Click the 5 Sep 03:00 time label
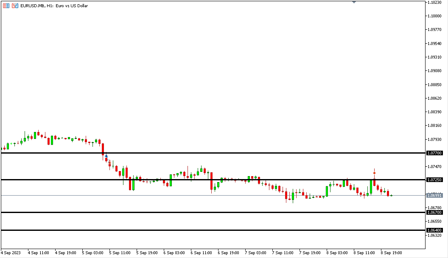The height and width of the screenshot is (258, 448). pyautogui.click(x=92, y=253)
